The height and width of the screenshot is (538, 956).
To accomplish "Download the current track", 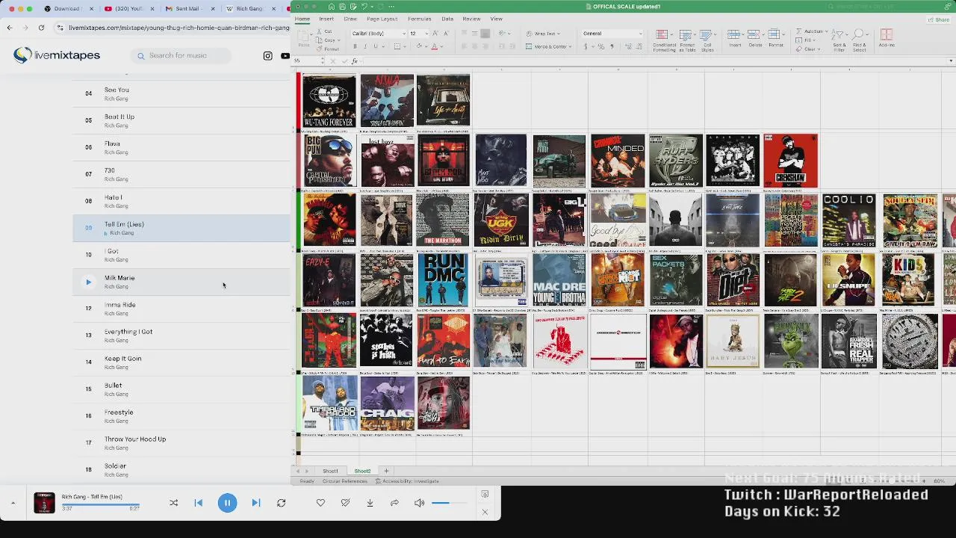I will (370, 503).
